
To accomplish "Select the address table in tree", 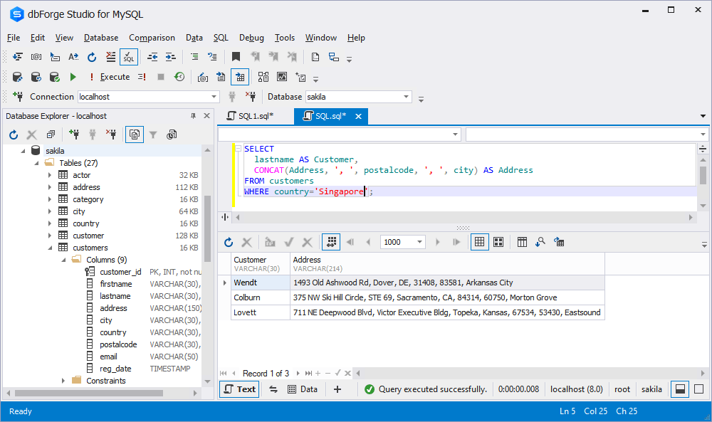I will [x=86, y=187].
